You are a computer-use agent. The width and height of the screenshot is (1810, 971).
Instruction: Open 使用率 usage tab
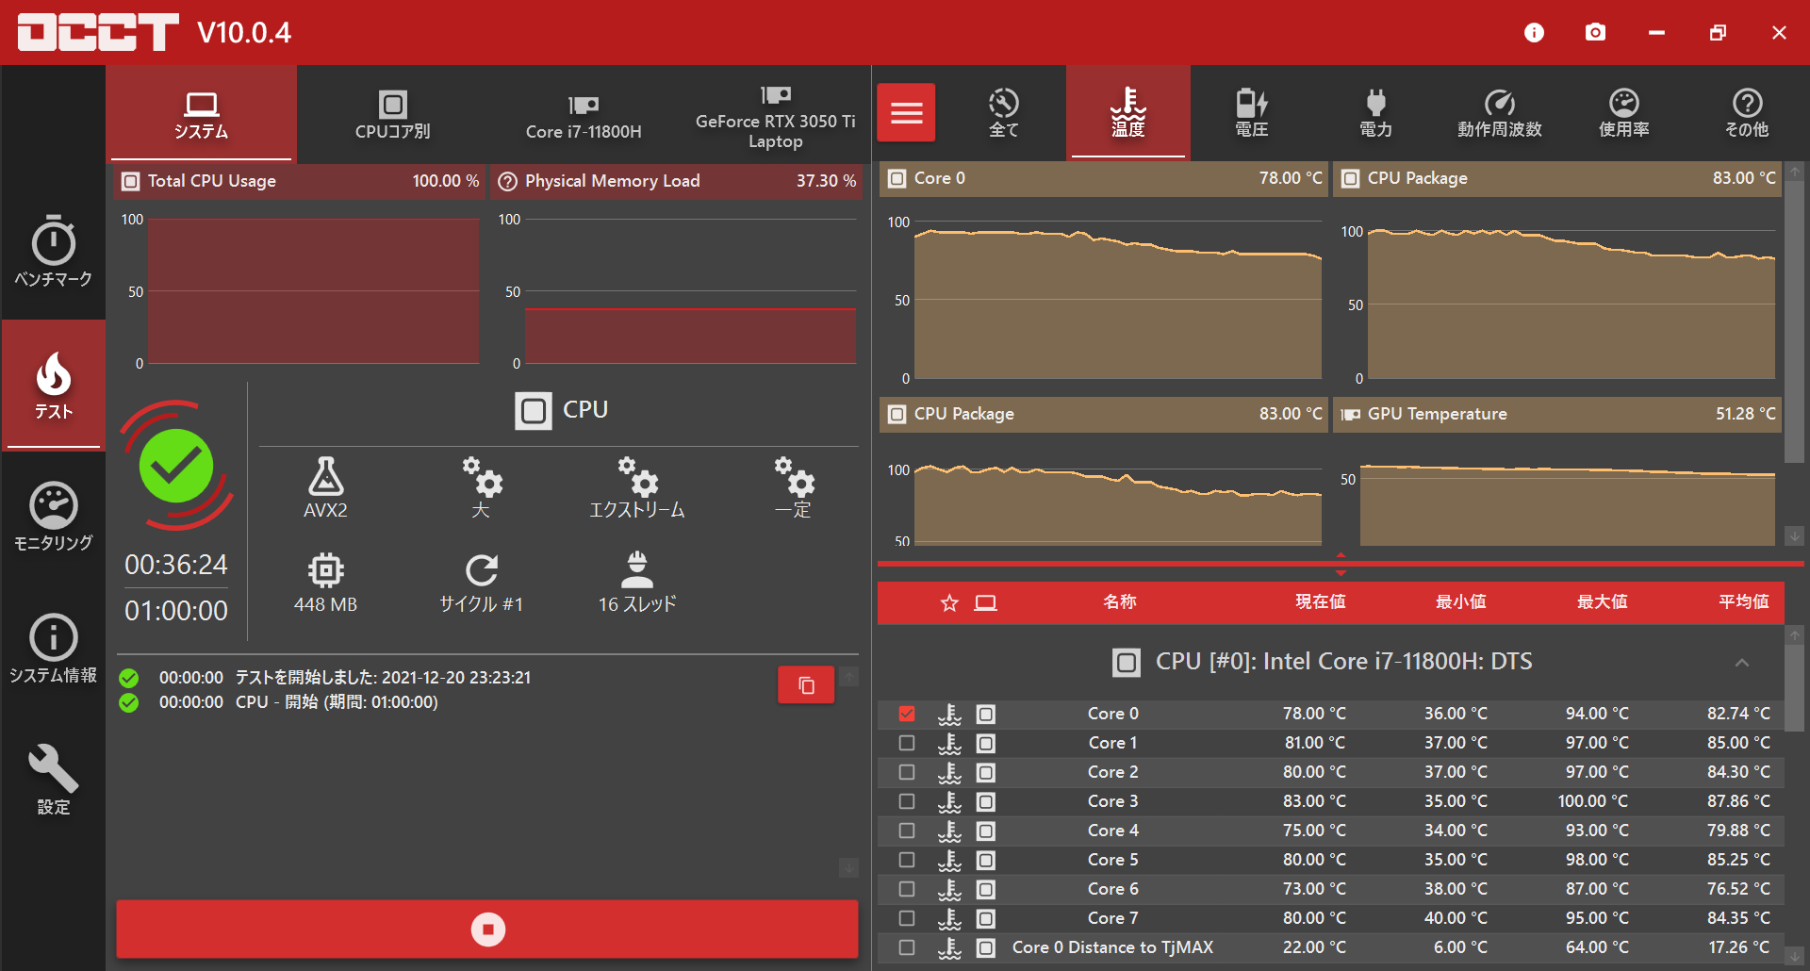[1623, 112]
